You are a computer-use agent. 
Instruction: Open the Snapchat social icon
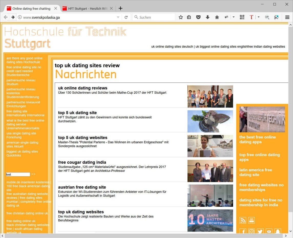pyautogui.click(x=278, y=231)
